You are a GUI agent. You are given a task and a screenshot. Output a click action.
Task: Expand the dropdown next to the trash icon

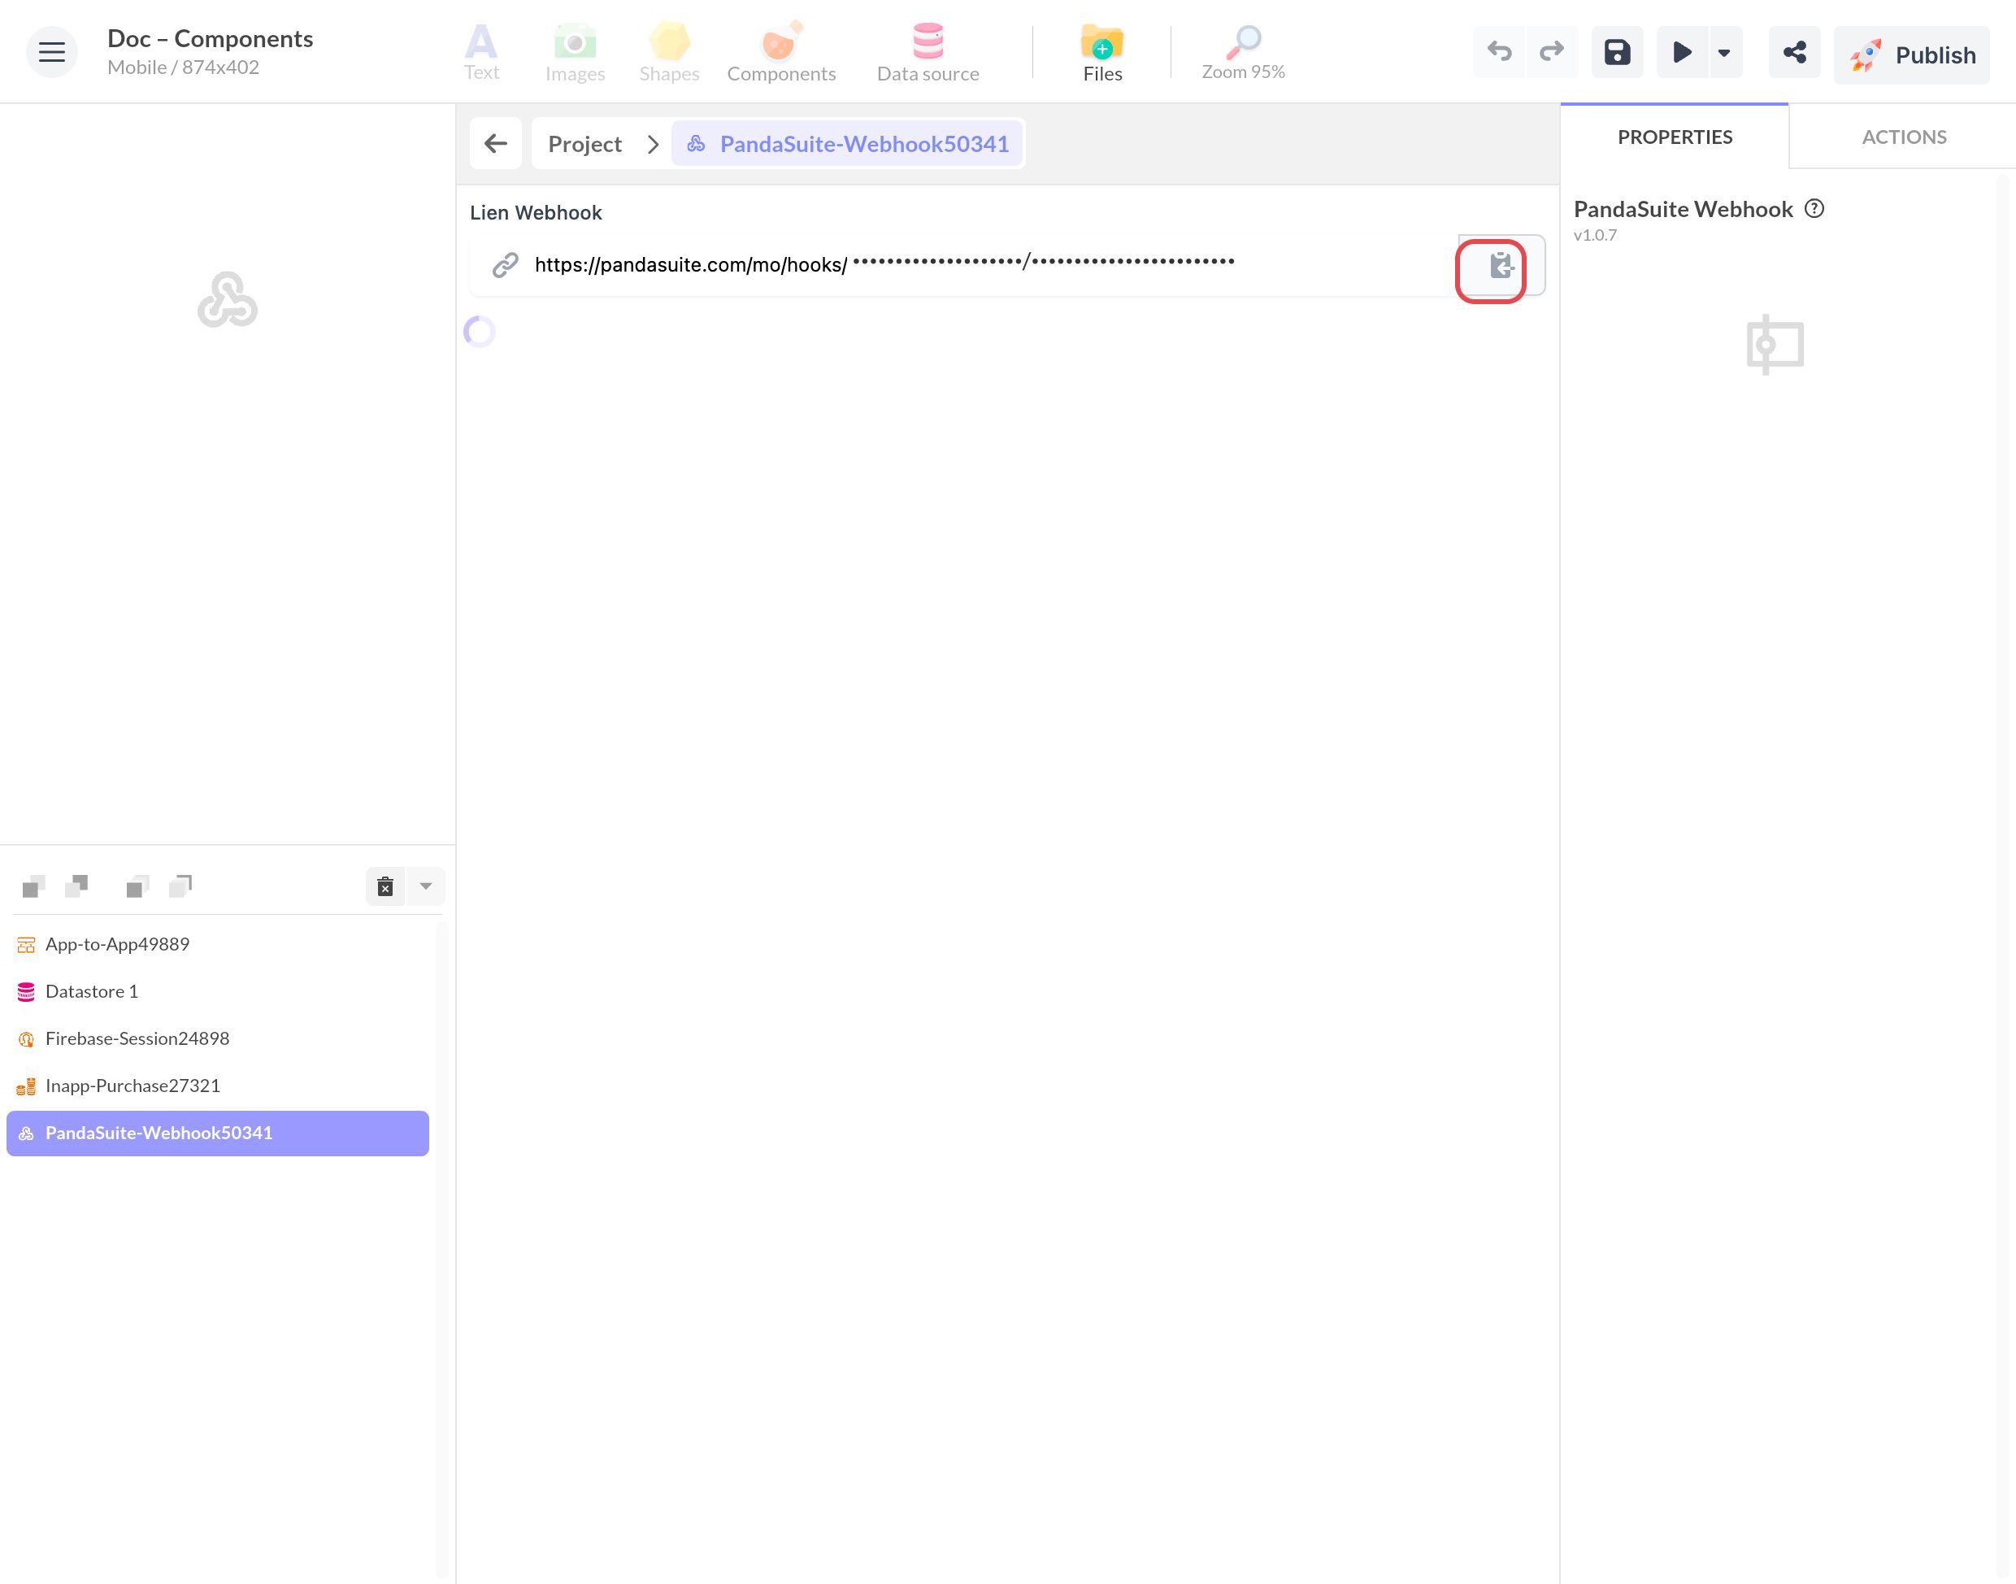tap(425, 886)
